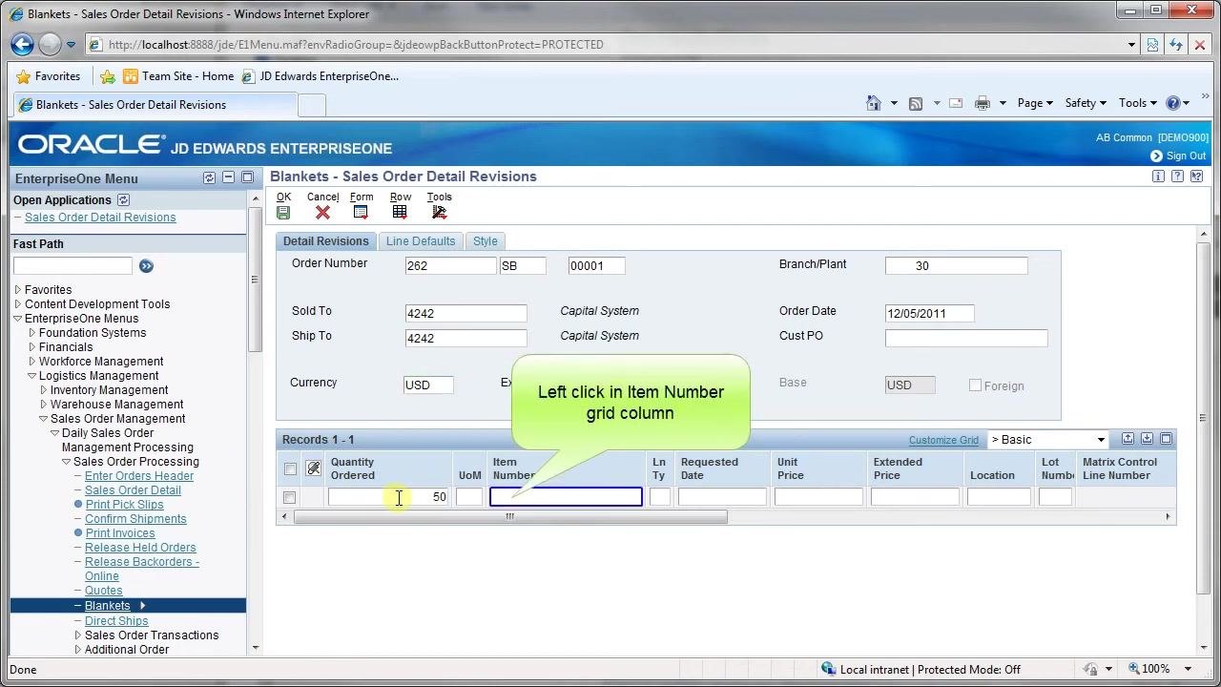Open the form About info icon

point(1158,177)
